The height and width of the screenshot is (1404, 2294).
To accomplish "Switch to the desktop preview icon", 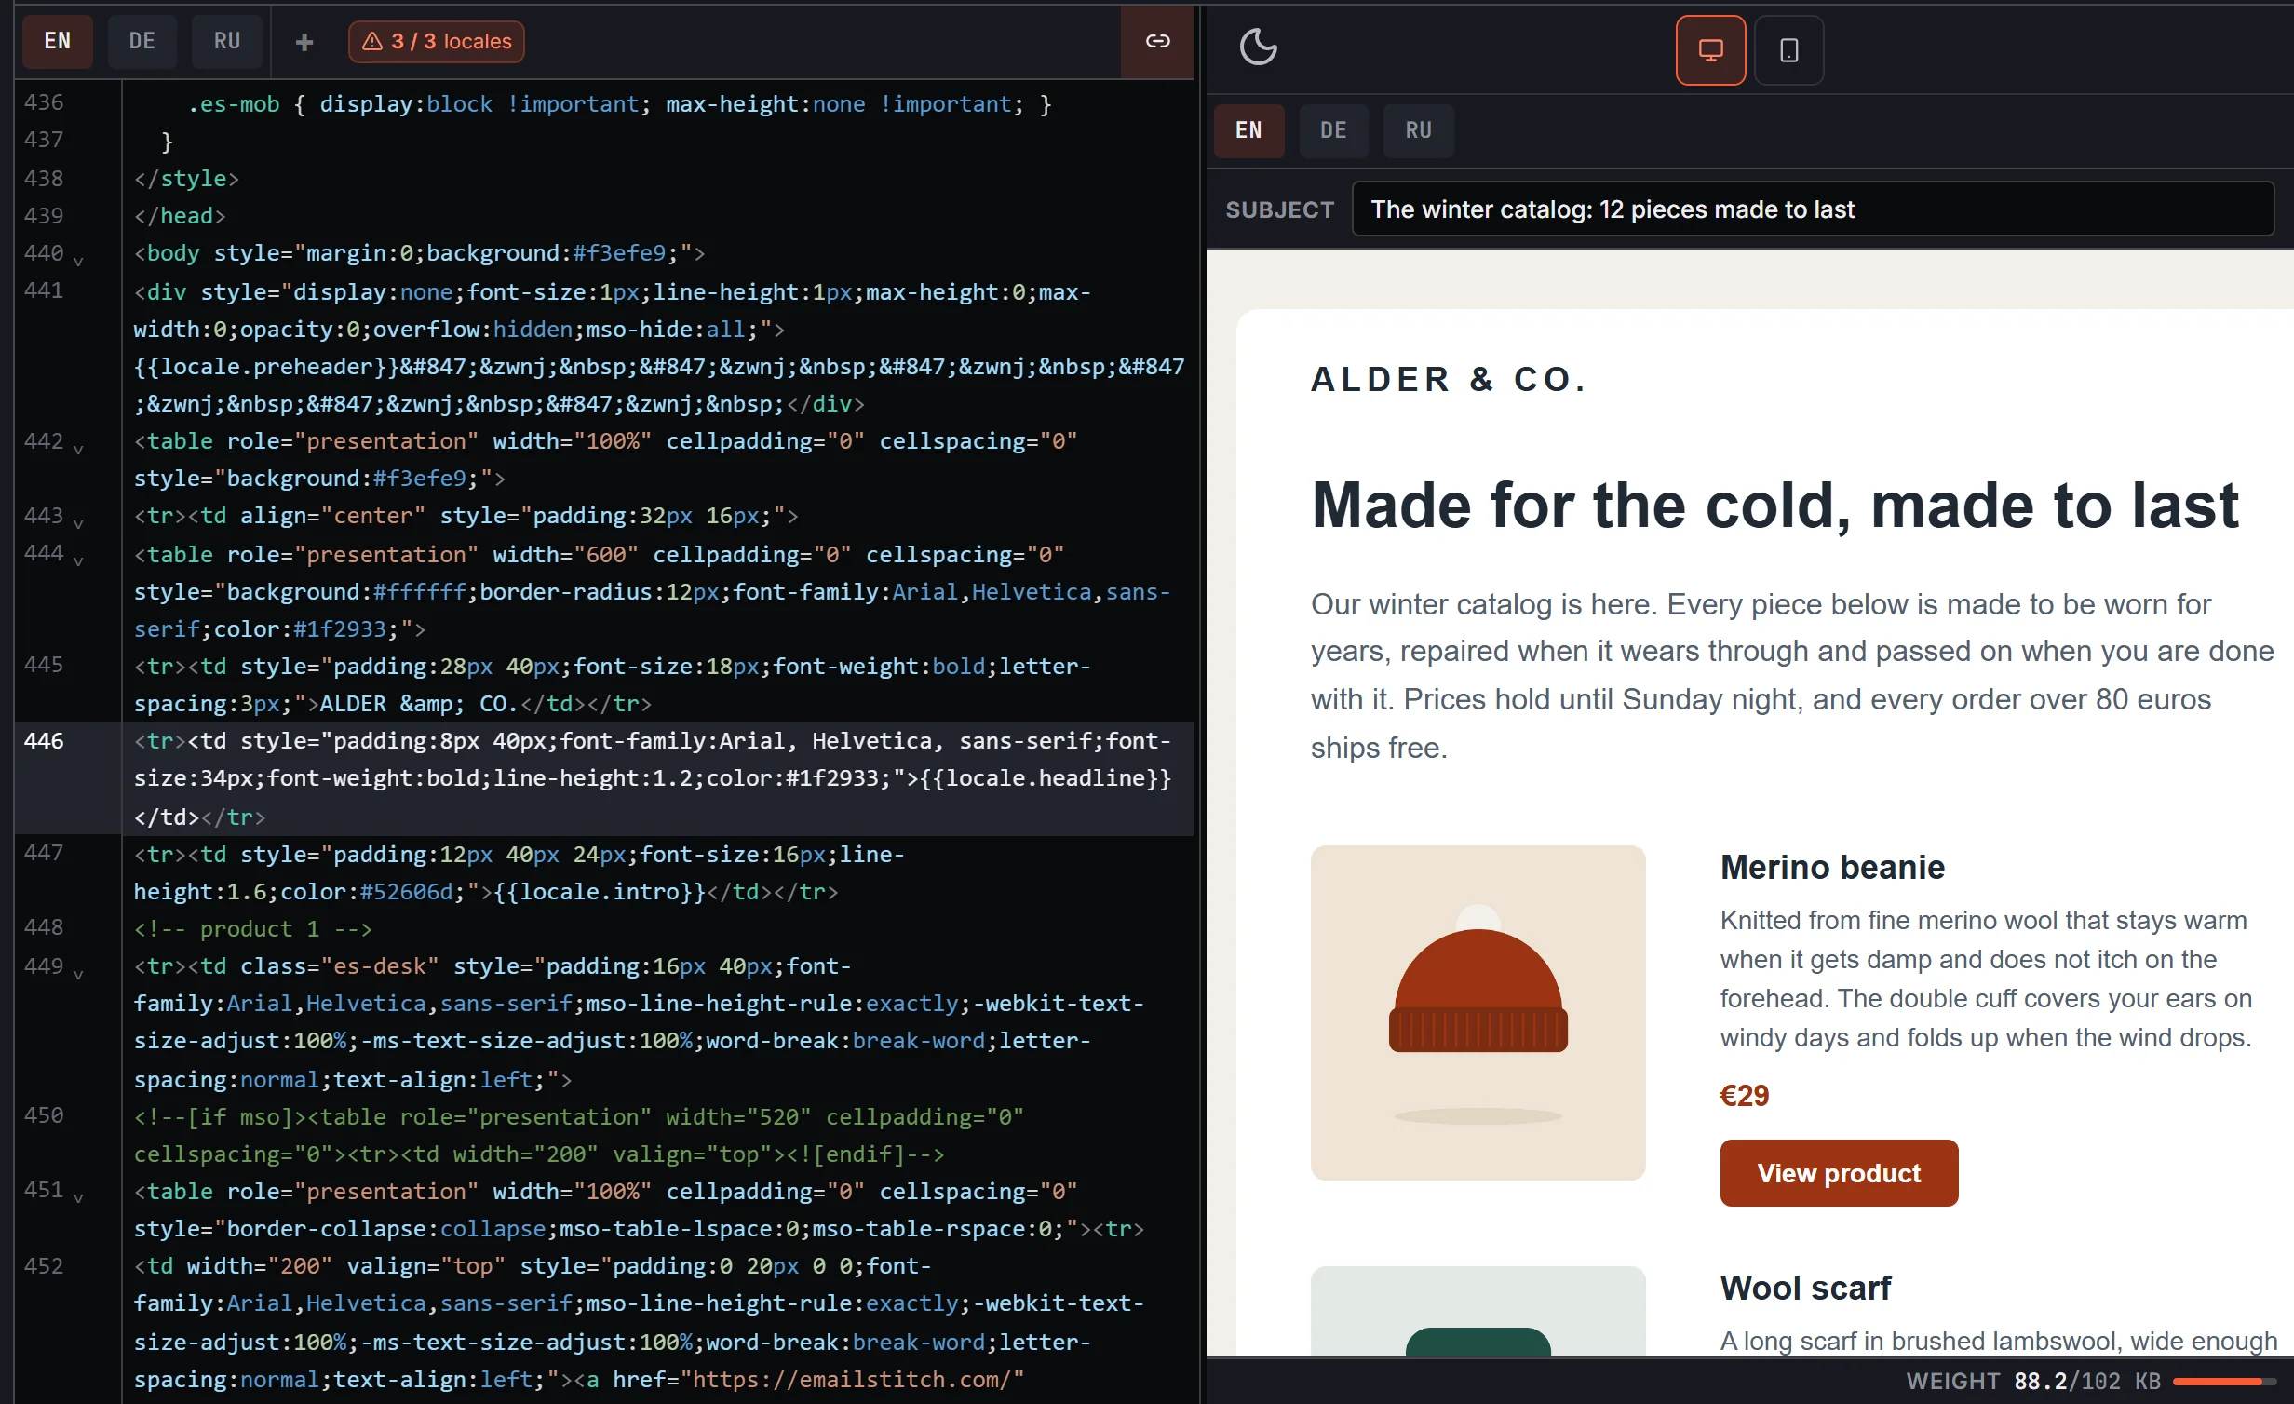I will click(x=1710, y=50).
